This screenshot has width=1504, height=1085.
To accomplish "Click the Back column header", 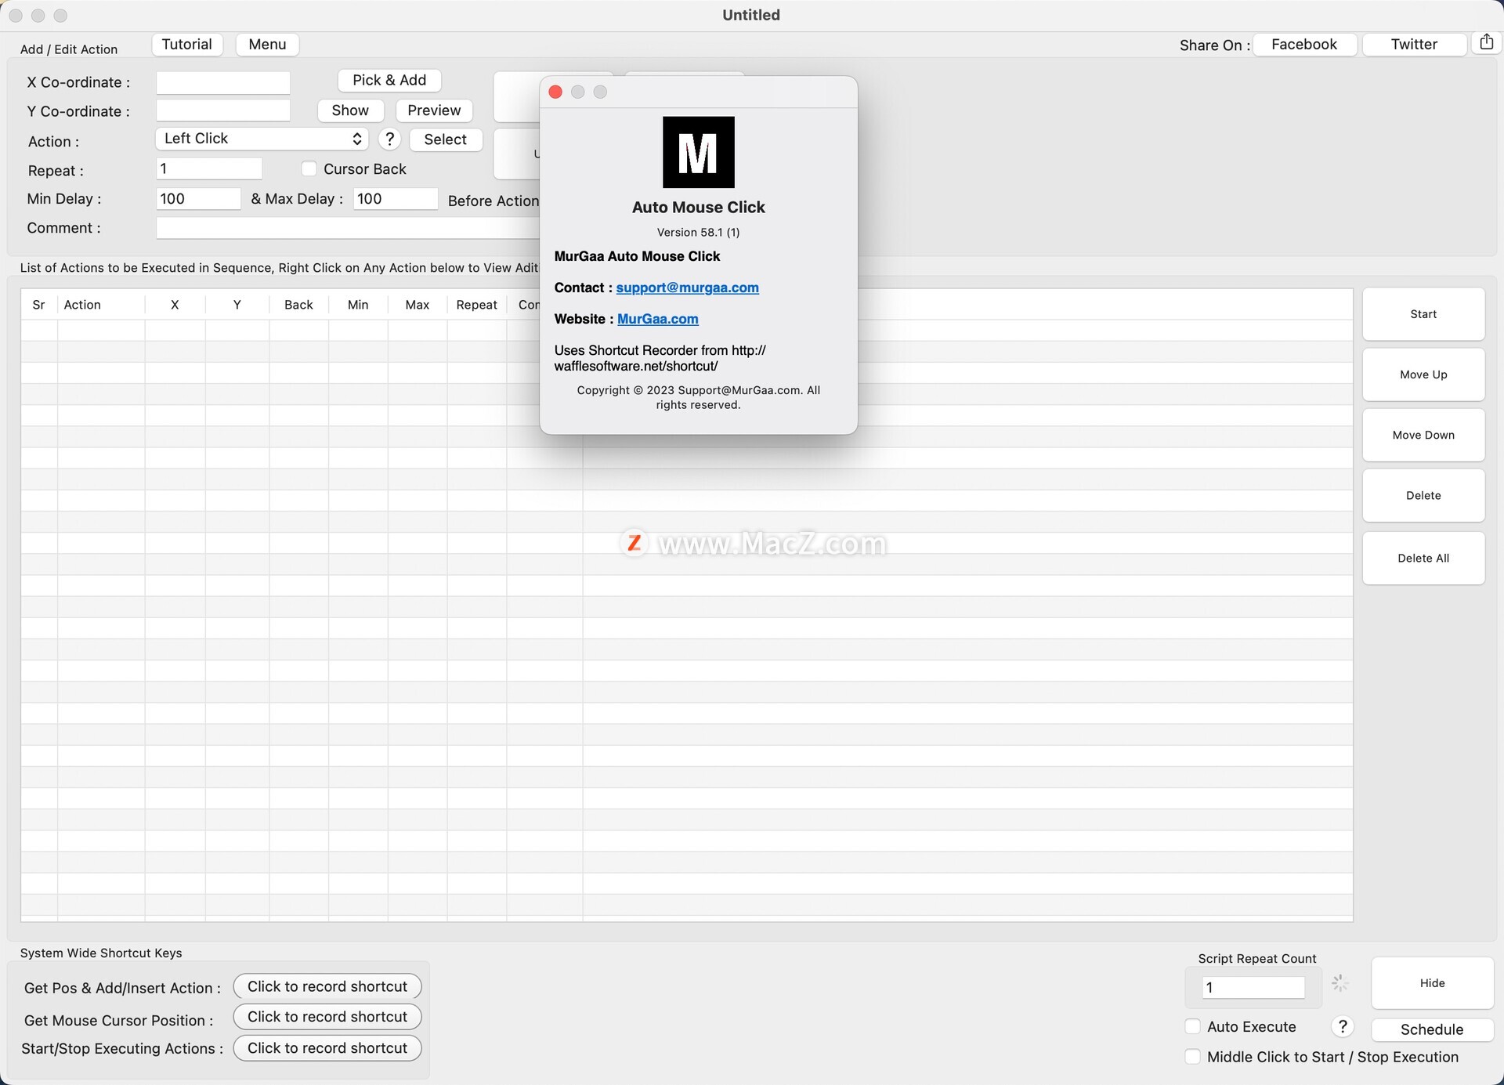I will [298, 305].
